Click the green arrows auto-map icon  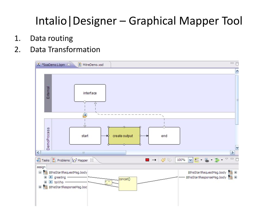click(x=217, y=160)
